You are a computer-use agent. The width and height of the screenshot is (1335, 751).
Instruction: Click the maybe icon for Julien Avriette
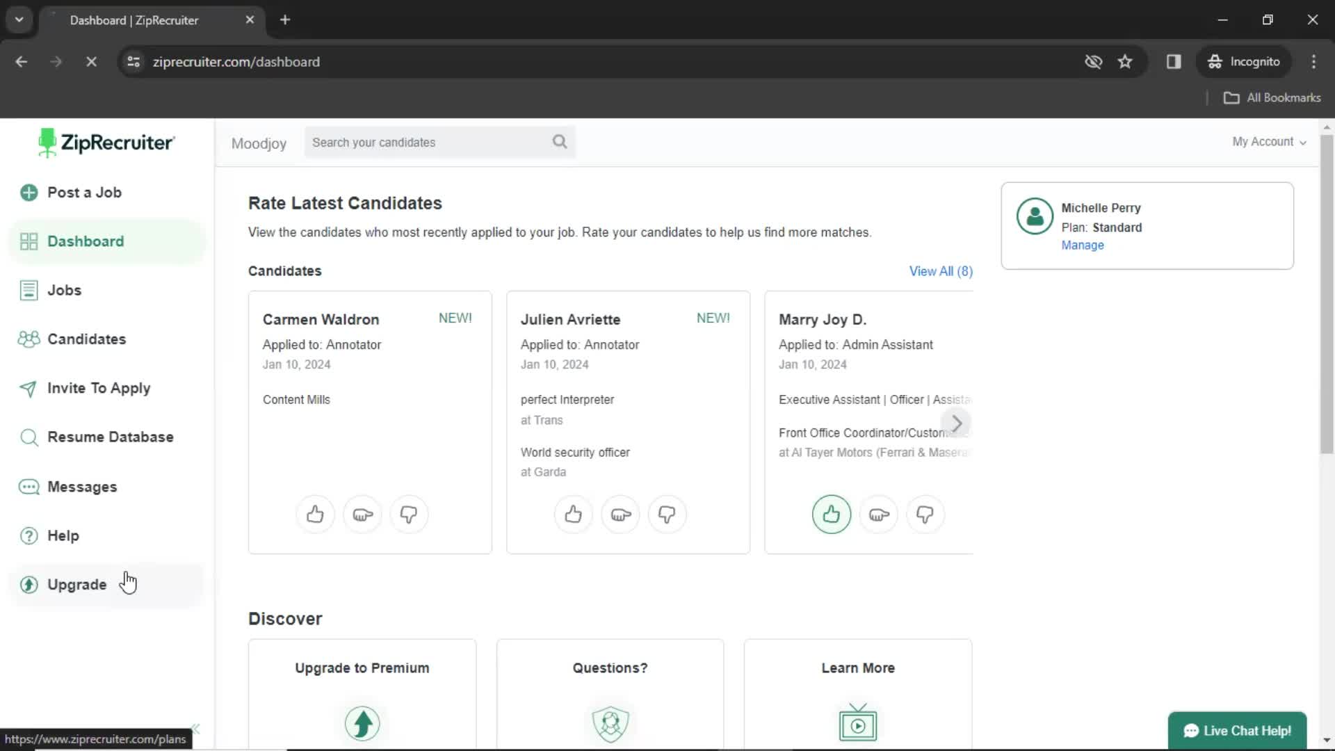point(621,515)
